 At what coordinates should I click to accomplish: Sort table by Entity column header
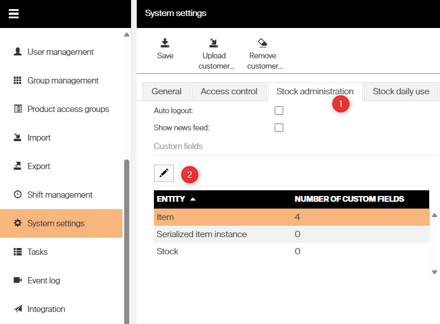coord(171,199)
